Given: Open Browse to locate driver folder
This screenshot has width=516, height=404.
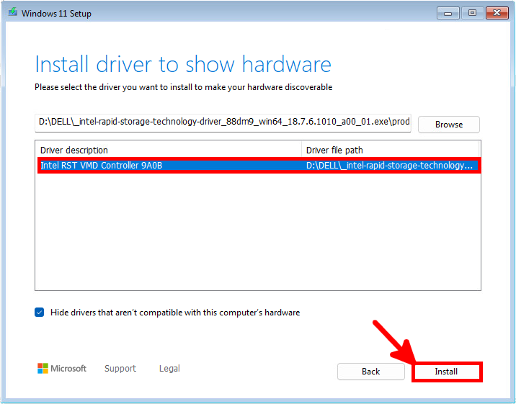Looking at the screenshot, I should (x=449, y=125).
